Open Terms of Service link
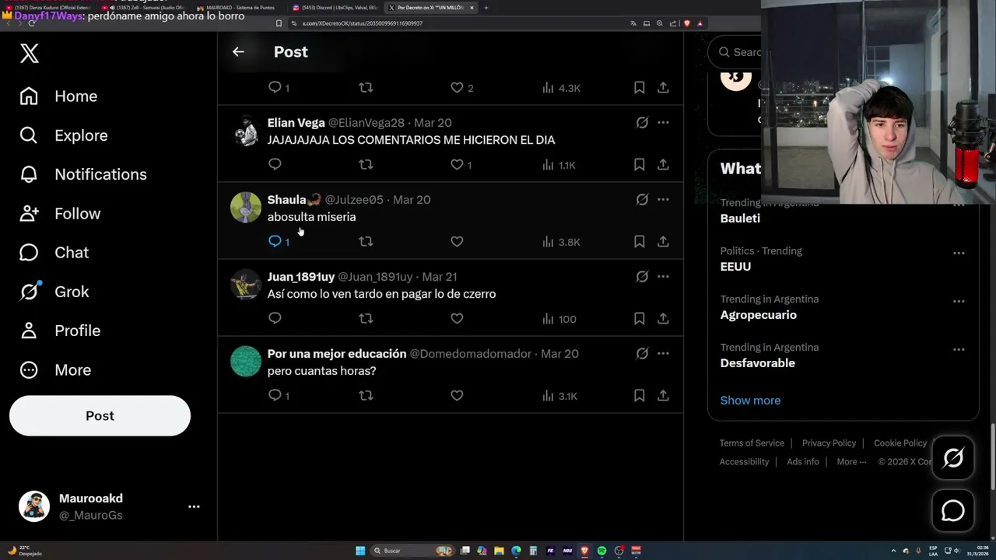 pyautogui.click(x=752, y=443)
